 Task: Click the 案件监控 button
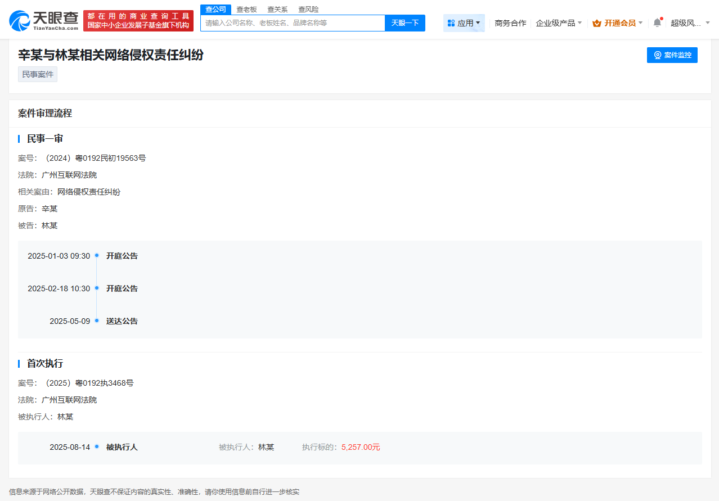click(672, 55)
